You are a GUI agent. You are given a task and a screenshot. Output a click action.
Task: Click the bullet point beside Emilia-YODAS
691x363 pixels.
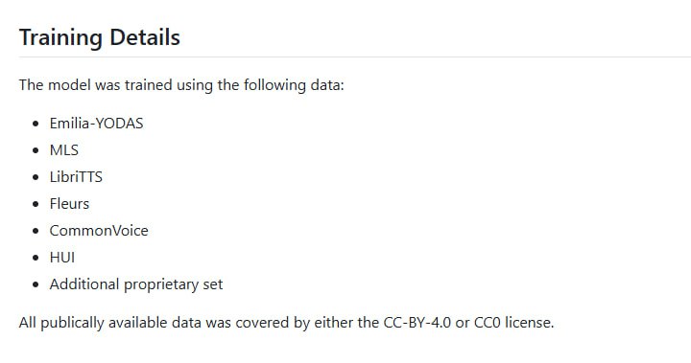(36, 124)
